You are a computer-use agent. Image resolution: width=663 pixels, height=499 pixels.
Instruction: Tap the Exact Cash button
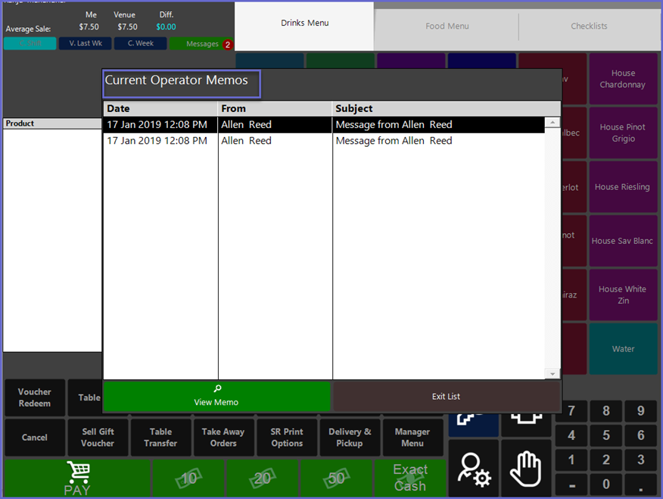coord(409,479)
